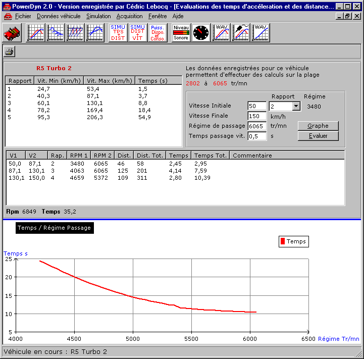Open the Données véhicule menu
This screenshot has width=364, height=359.
pos(59,16)
